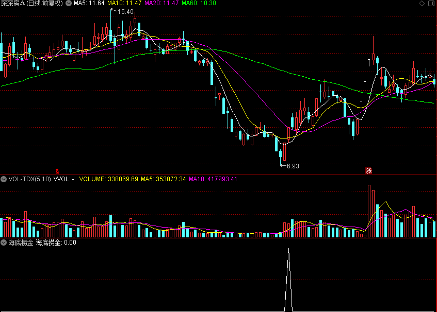This screenshot has height=312, width=437.
Task: Click the 15.40 high price label
Action: pyautogui.click(x=125, y=12)
